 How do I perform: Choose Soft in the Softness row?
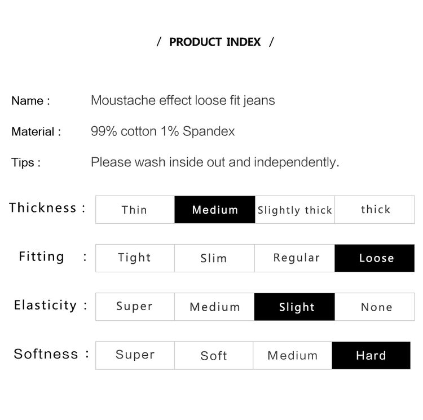coord(214,355)
